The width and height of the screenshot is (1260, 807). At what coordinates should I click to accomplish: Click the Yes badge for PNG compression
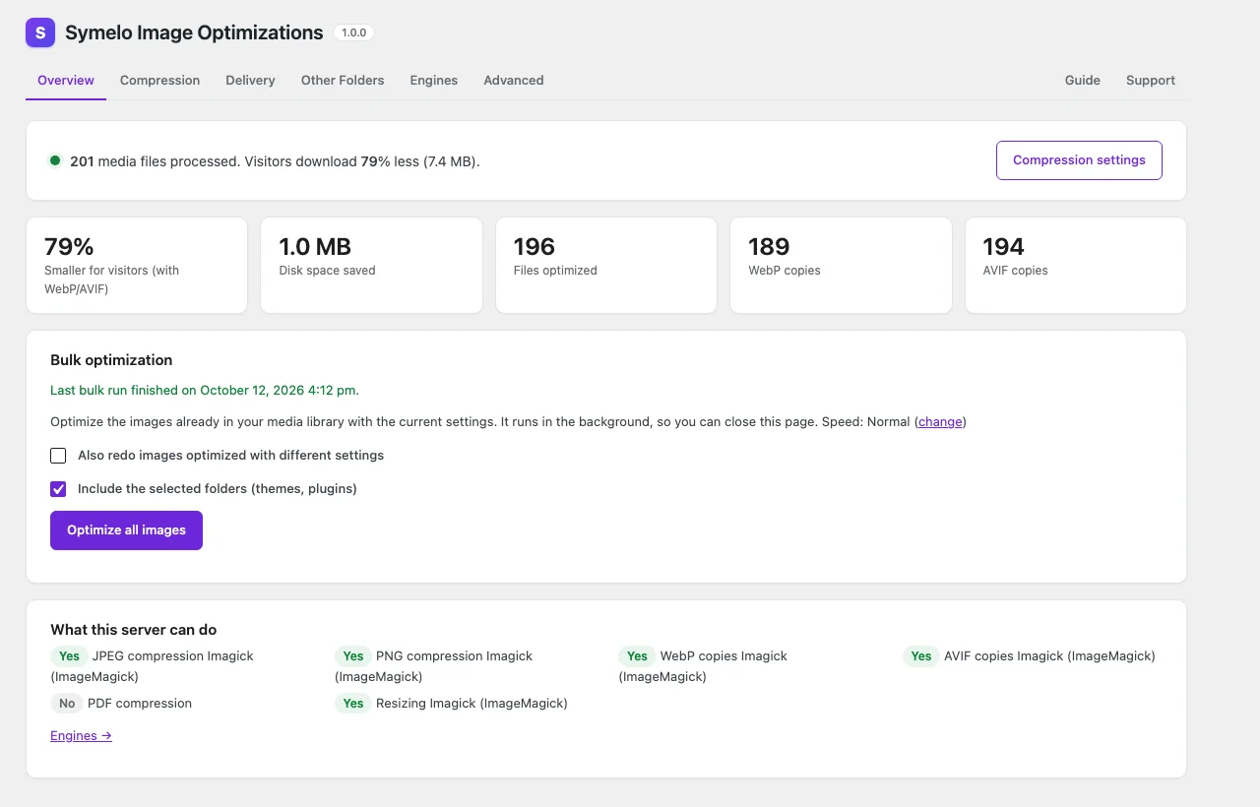point(353,656)
